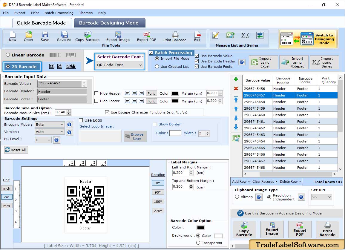This screenshot has width=345, height=250.
Task: Open the Export menu
Action: tap(20, 13)
